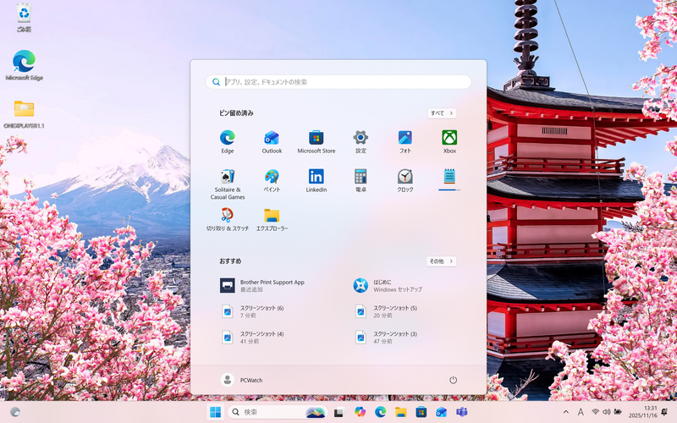Viewport: 677px width, 423px height.
Task: Launch LinkedIn from pinned apps
Action: 316,181
